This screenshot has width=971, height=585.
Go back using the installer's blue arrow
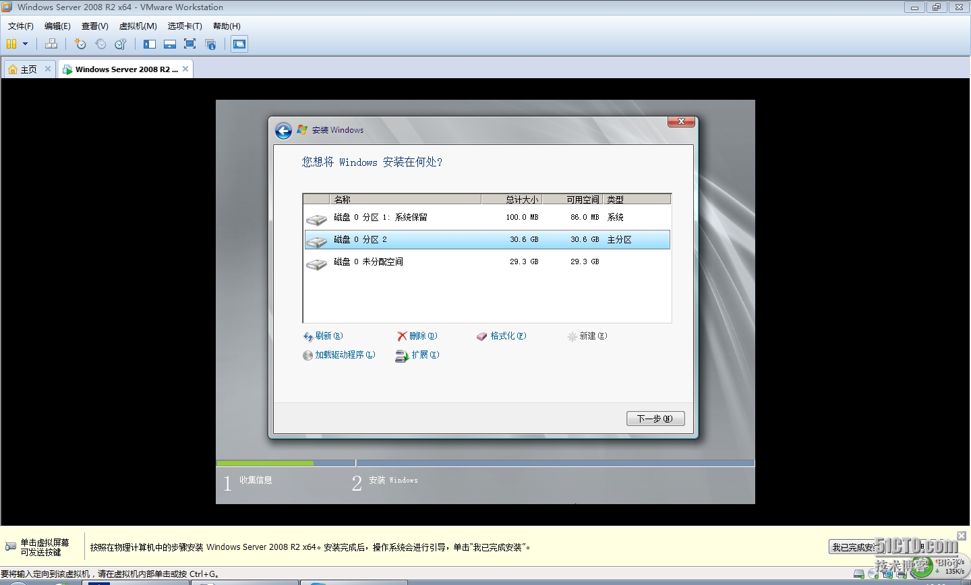284,131
